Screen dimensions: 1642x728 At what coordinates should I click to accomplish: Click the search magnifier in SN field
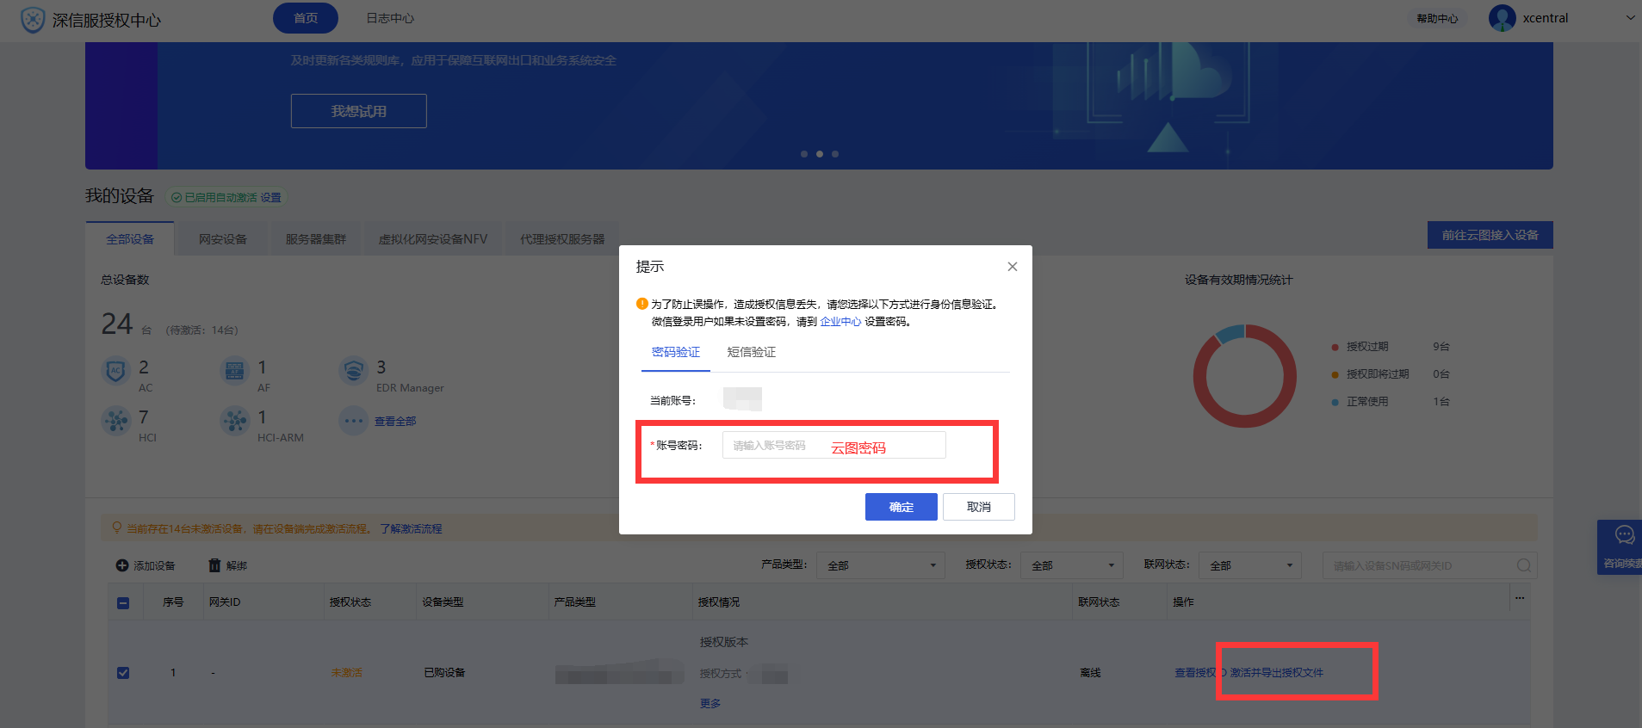tap(1524, 565)
